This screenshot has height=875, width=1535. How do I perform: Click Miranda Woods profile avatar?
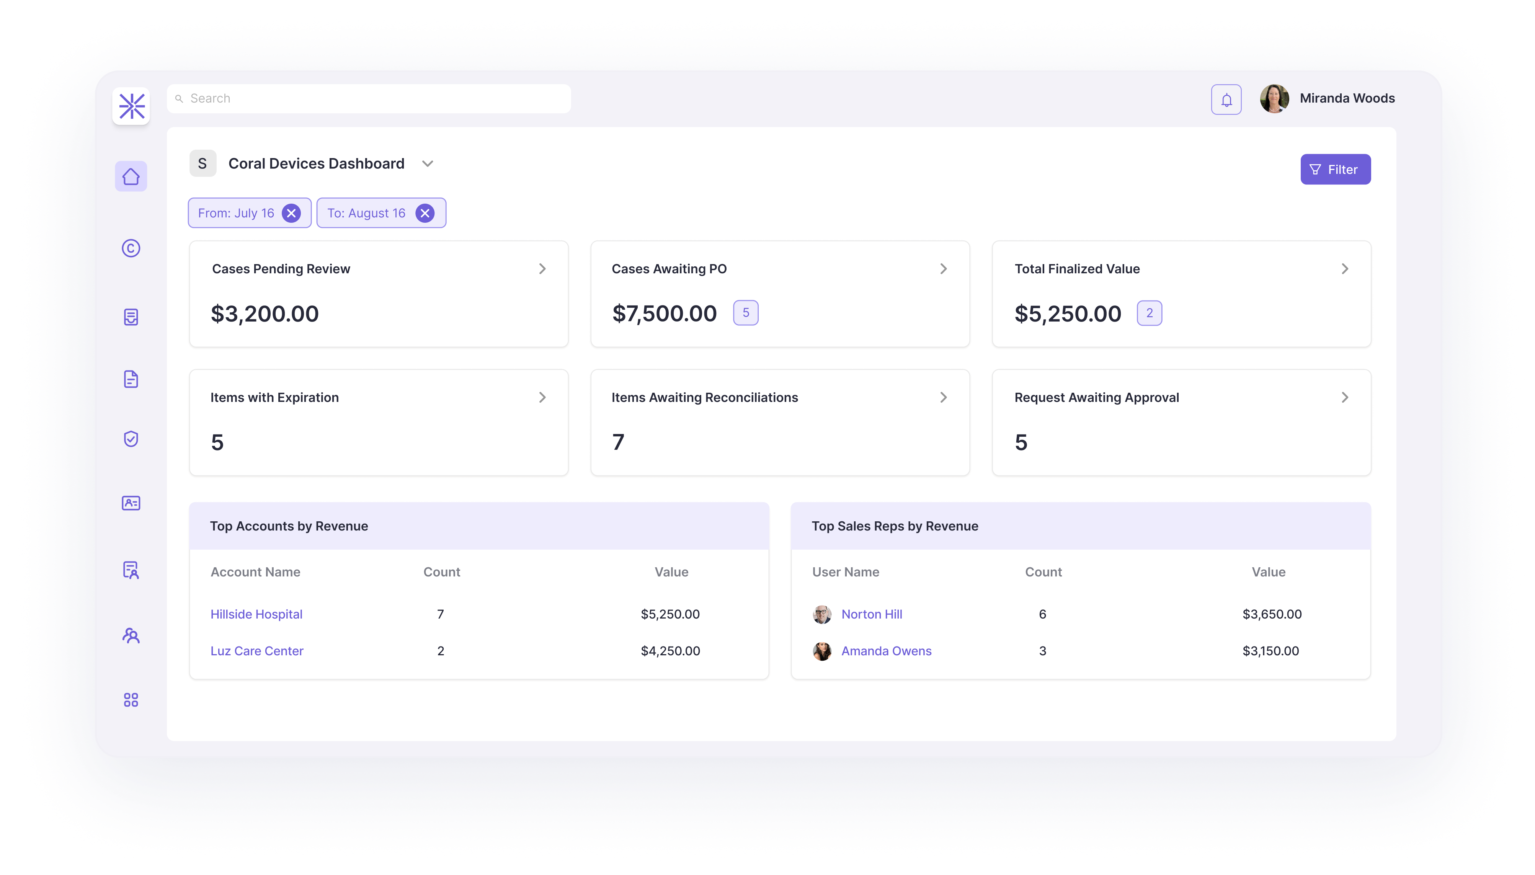tap(1274, 98)
